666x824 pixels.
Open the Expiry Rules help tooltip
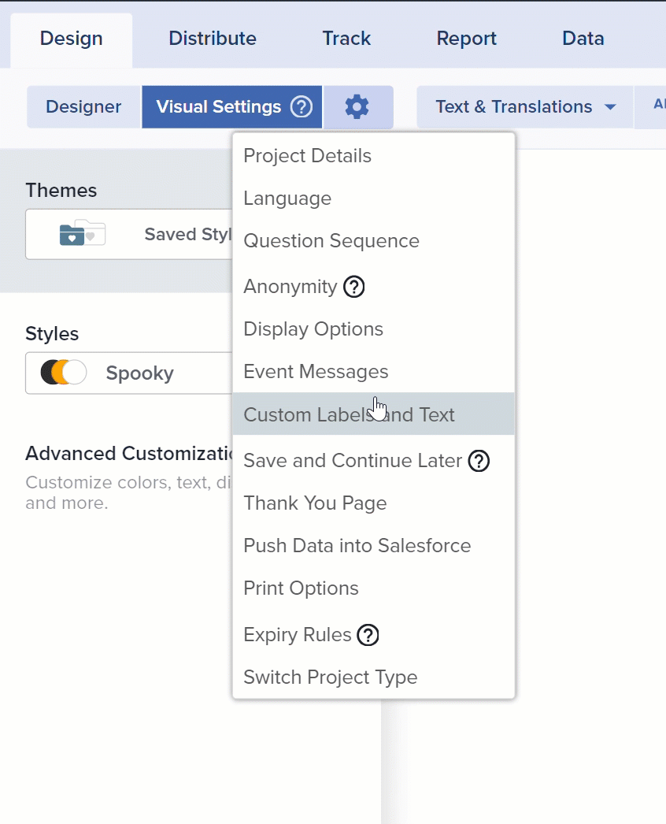(368, 635)
